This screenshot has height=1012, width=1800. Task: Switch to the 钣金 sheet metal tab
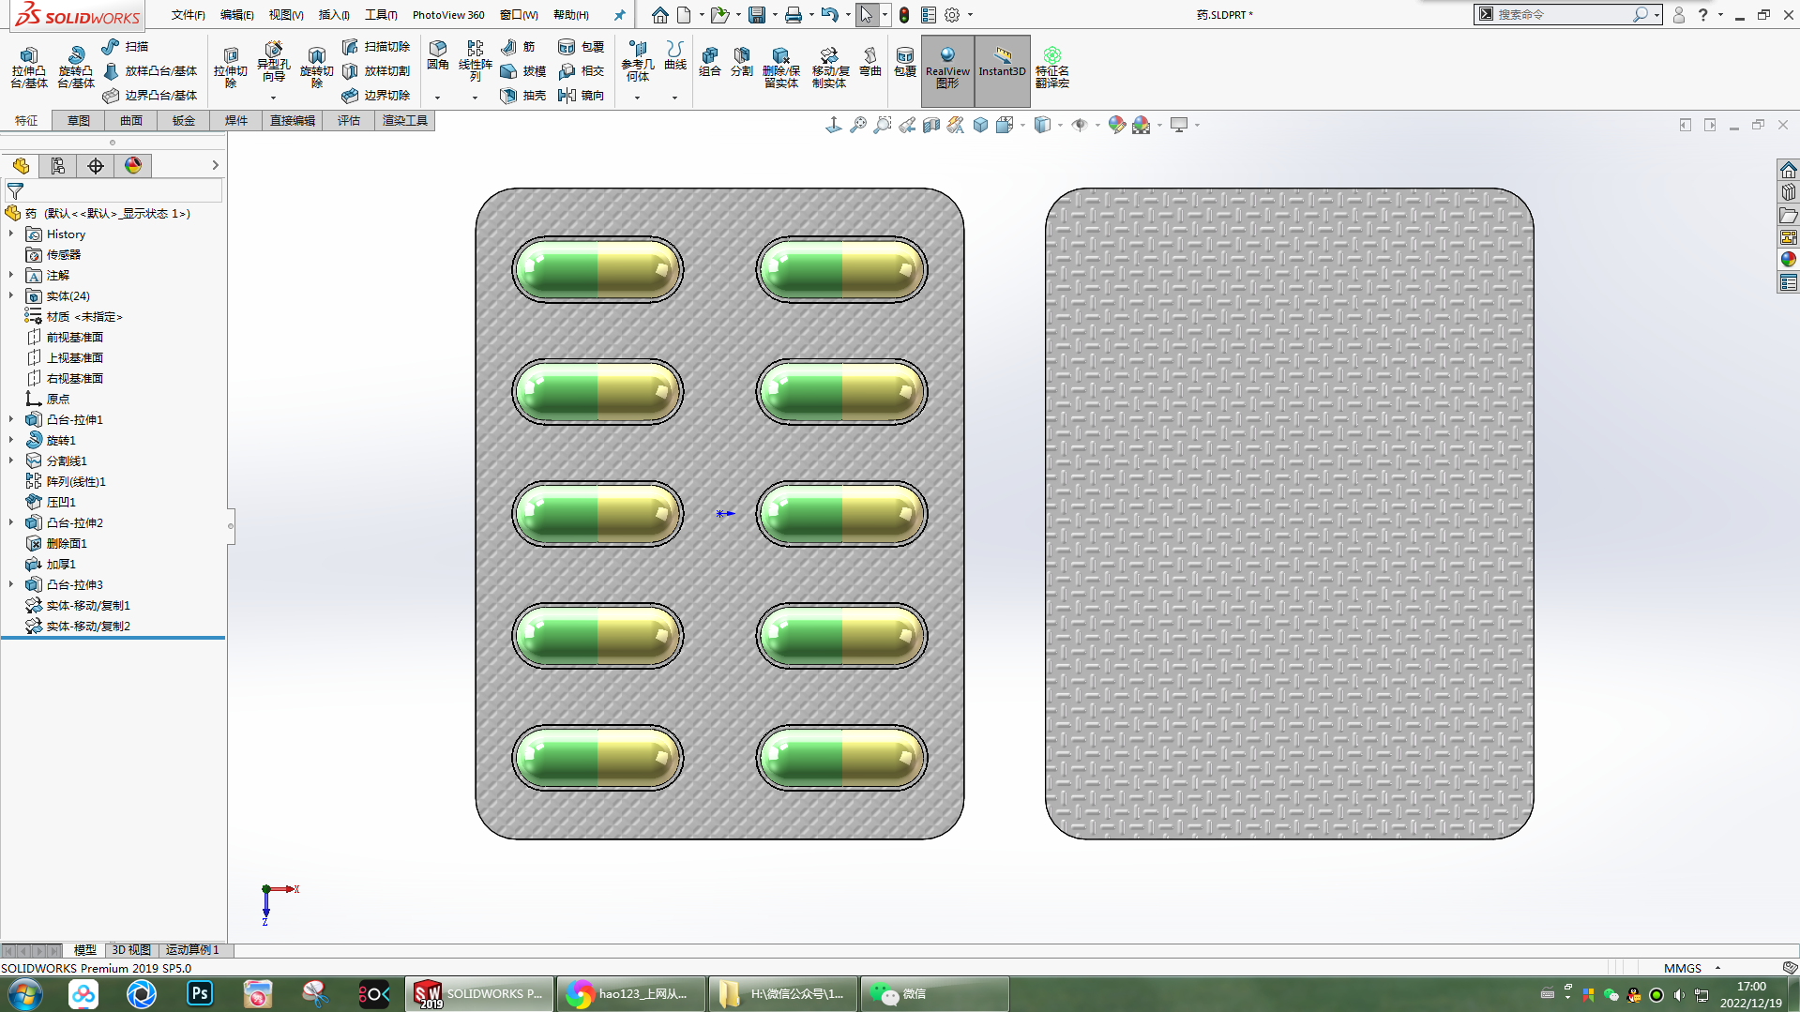[x=184, y=120]
